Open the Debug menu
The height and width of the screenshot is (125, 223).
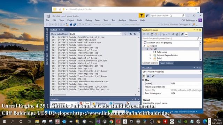click(x=89, y=20)
